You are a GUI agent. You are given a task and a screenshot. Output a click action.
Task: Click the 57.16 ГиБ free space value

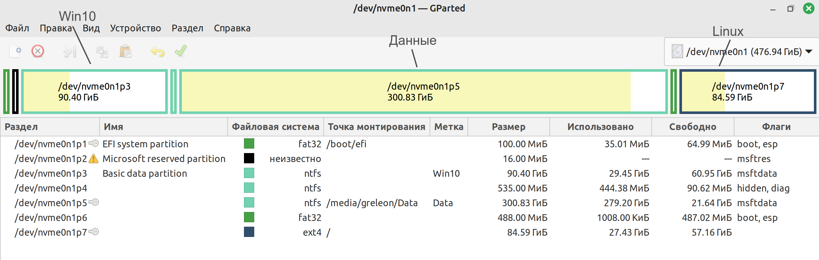coord(712,232)
